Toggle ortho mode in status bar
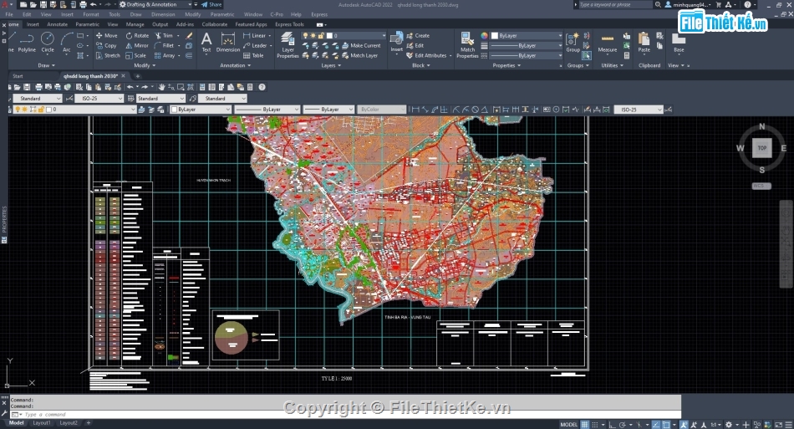The height and width of the screenshot is (429, 794). click(x=612, y=425)
